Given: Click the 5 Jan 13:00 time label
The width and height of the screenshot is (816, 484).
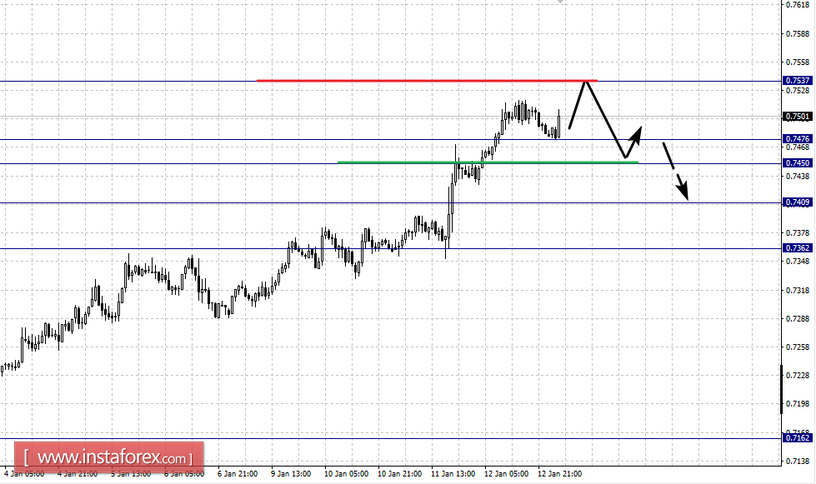Looking at the screenshot, I should tap(131, 474).
